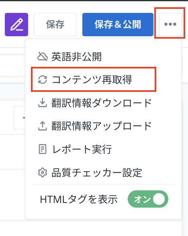This screenshot has height=236, width=188.
Task: Click the purple pencil edit icon
Action: point(16,25)
